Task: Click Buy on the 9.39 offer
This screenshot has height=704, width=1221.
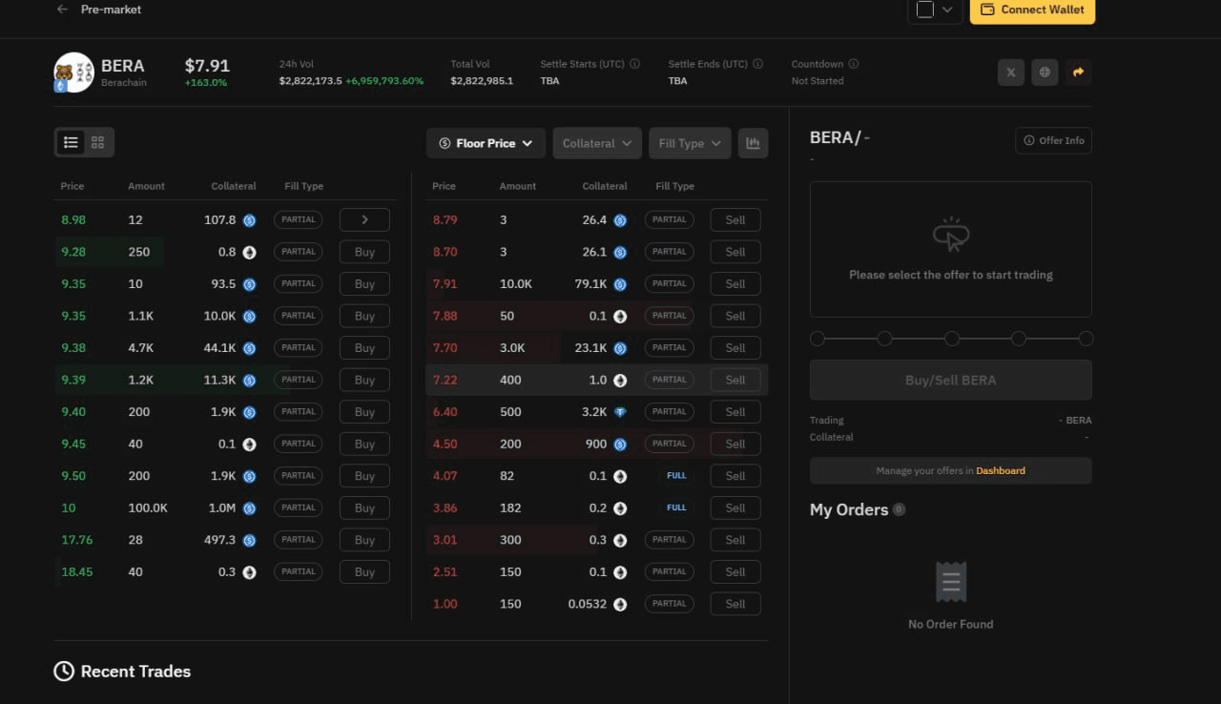Action: click(364, 380)
